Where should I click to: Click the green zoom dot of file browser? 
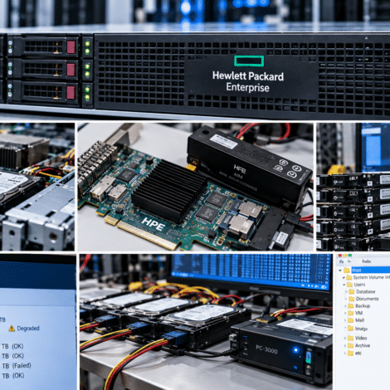click(x=350, y=256)
